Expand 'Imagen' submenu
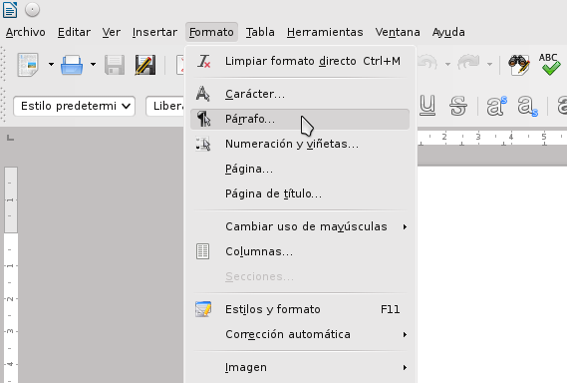This screenshot has height=383, width=567. [300, 367]
